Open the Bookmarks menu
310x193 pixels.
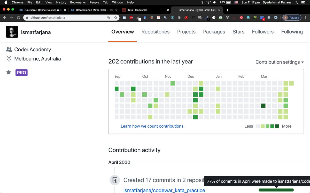(x=78, y=2)
